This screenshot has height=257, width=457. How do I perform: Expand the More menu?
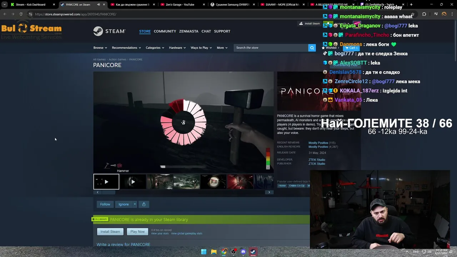tap(222, 47)
